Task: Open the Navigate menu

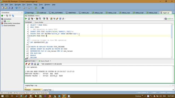Action: coord(17,5)
